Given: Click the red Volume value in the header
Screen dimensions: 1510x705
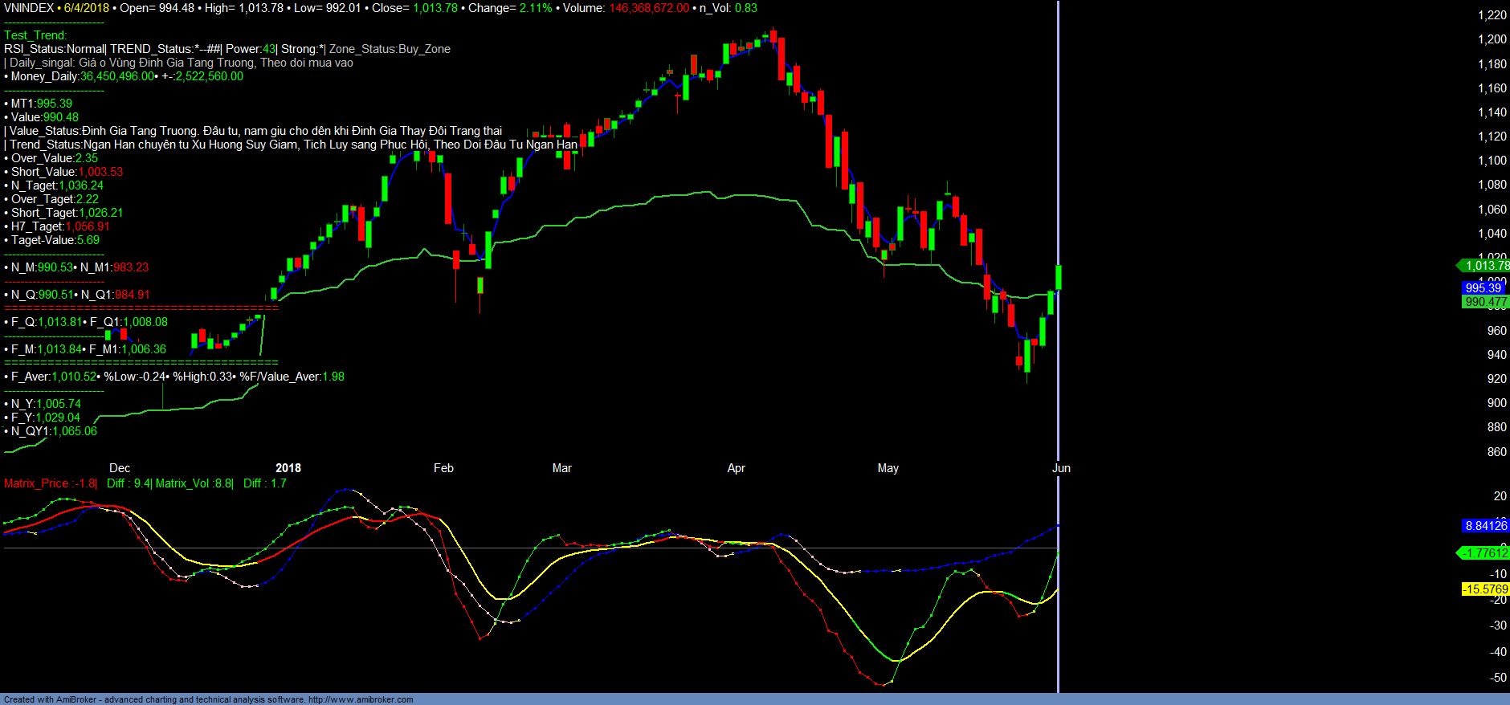Looking at the screenshot, I should coord(648,8).
